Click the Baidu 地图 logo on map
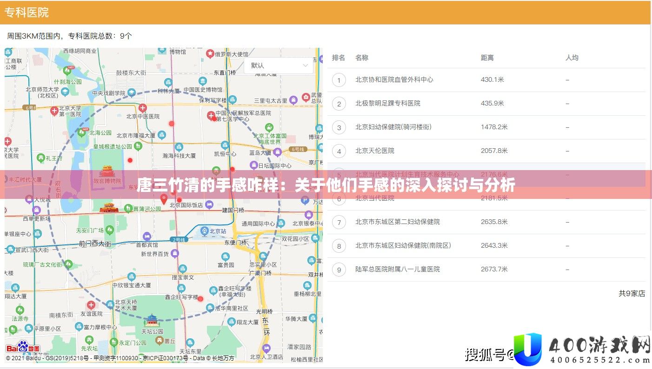Screen dimensions: 652x369 pyautogui.click(x=23, y=348)
